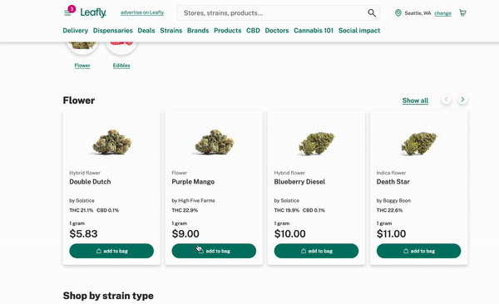The height and width of the screenshot is (304, 499).
Task: Click the search magnifier icon
Action: tap(372, 12)
